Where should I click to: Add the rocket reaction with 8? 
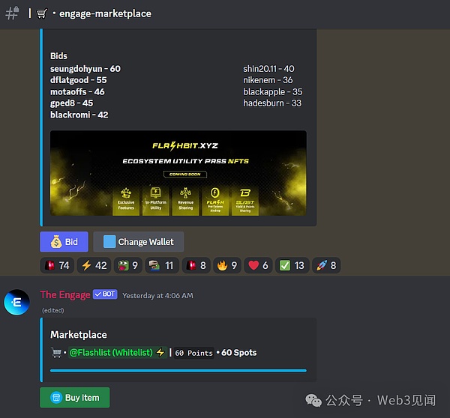tap(324, 265)
